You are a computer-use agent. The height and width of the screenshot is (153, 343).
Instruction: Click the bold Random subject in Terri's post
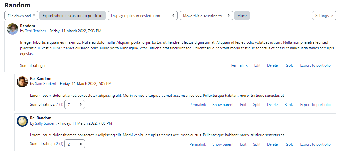coord(27,26)
